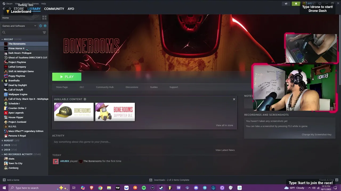
Task: Open the DLC tab
Action: [x=82, y=87]
